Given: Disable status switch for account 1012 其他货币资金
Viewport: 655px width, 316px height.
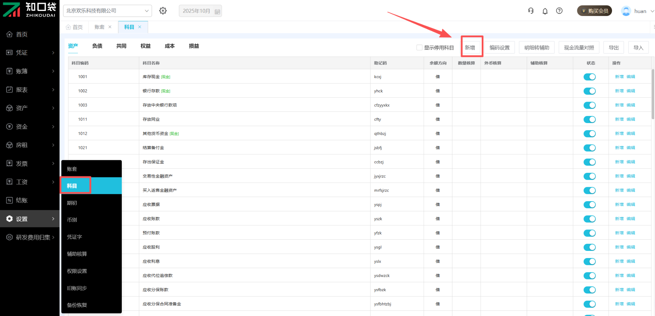Looking at the screenshot, I should point(589,134).
